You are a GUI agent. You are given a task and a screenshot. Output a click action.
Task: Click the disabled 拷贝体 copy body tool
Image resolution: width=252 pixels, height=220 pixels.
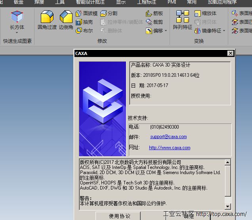tap(205, 22)
